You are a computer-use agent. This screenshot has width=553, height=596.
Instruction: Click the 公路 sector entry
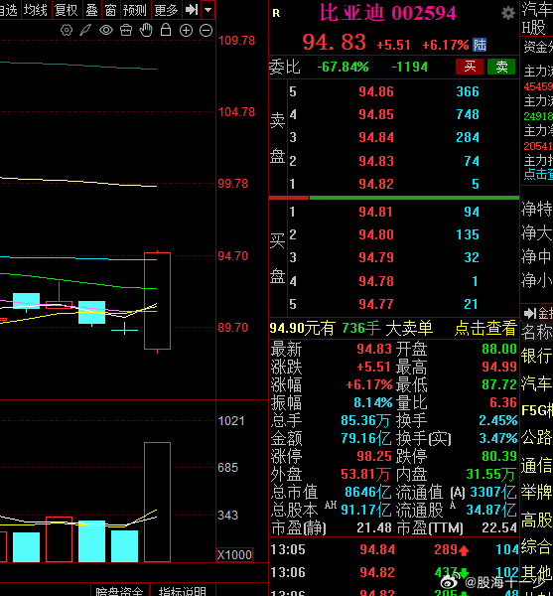pos(536,437)
